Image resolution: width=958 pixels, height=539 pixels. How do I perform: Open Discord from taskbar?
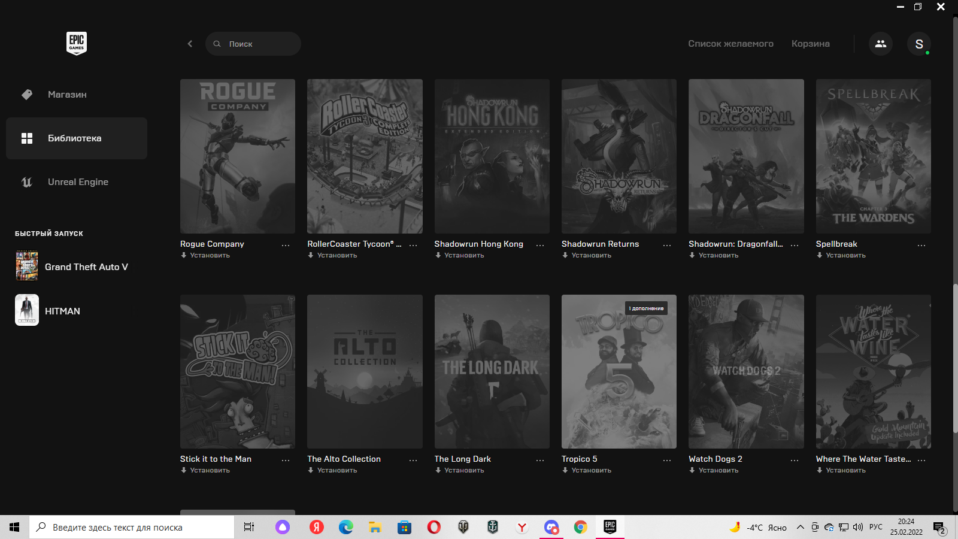551,527
